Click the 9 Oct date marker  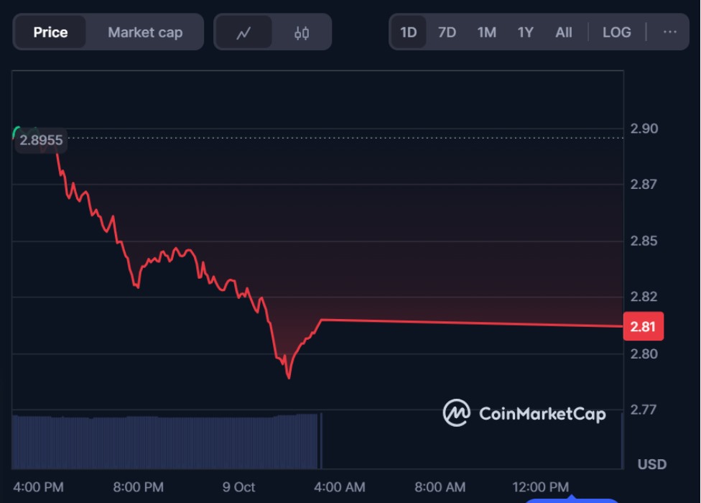238,487
